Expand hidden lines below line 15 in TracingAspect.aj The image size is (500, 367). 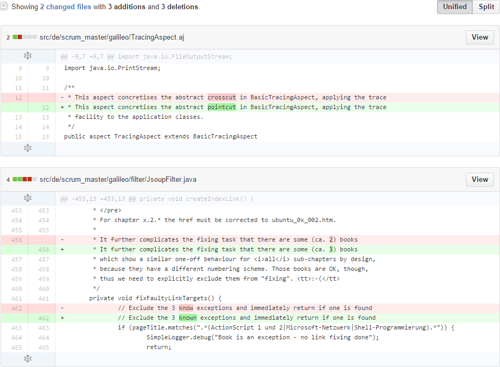[28, 148]
